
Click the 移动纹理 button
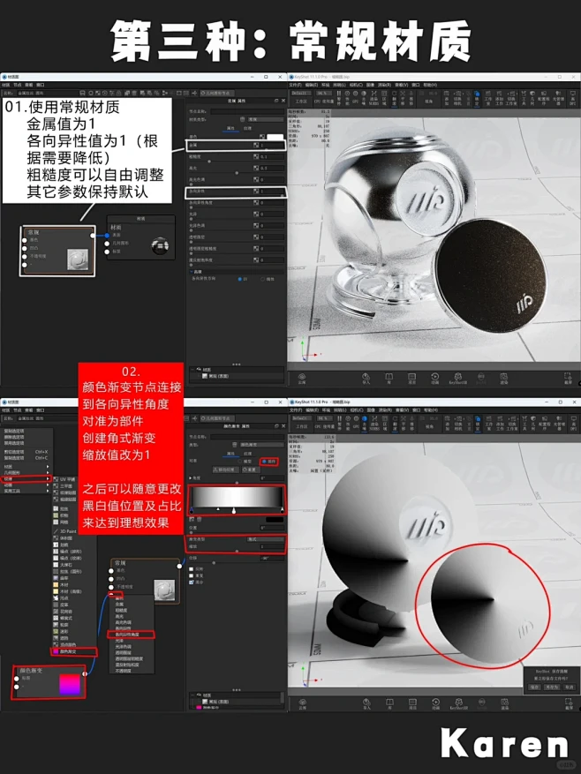pyautogui.click(x=226, y=470)
